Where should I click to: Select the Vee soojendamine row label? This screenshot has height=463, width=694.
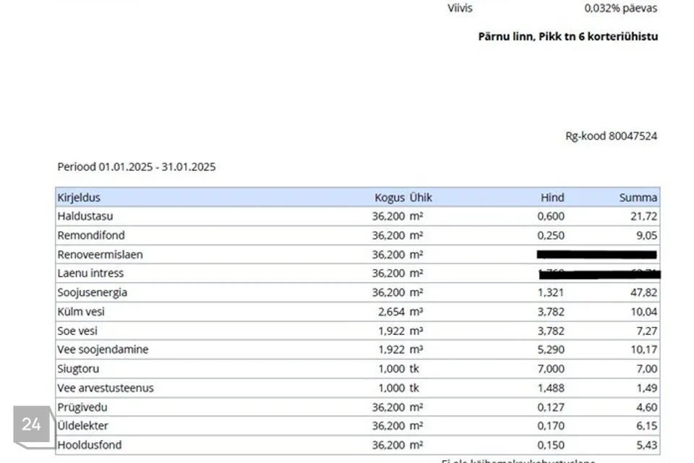pos(103,349)
